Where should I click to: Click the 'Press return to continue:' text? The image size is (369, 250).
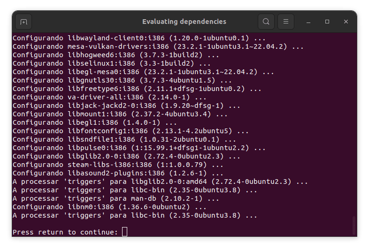[65, 232]
